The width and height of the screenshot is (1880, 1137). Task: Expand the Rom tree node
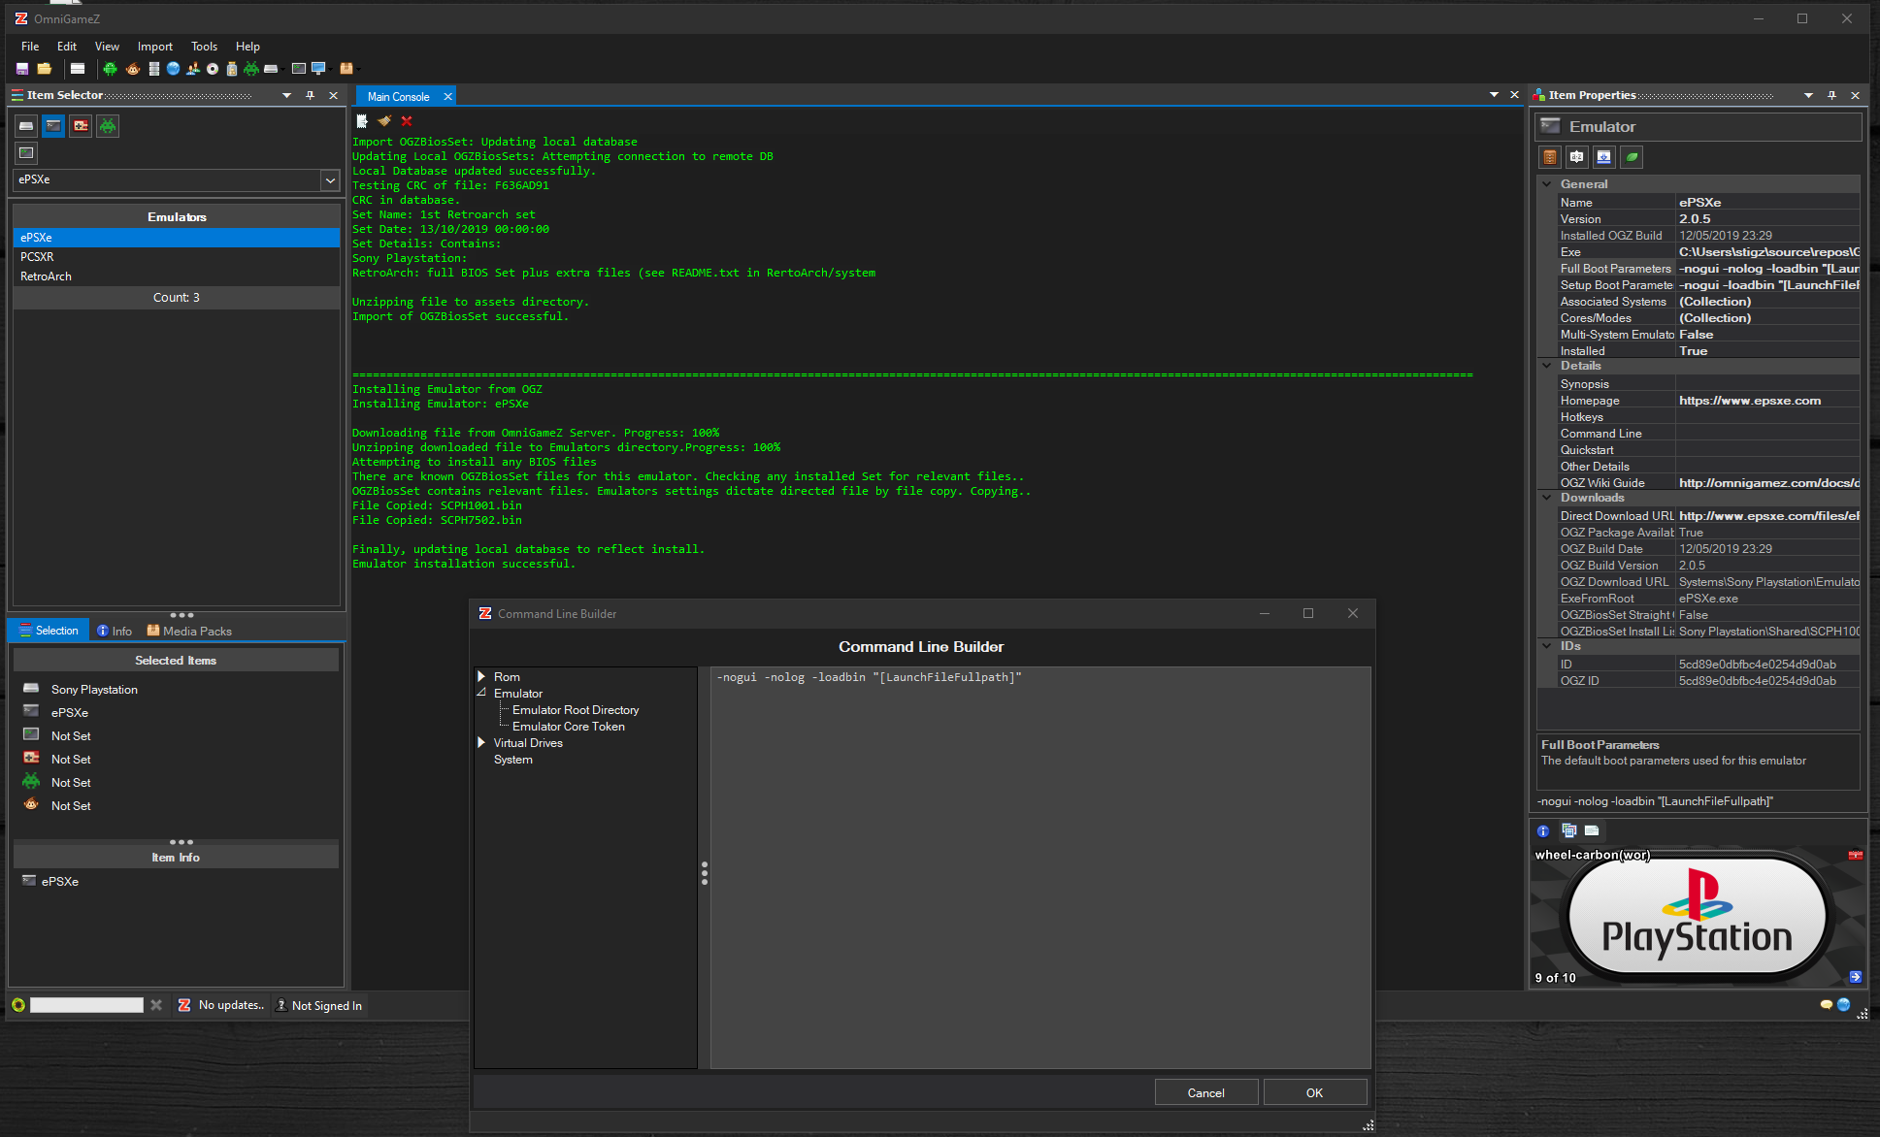481,676
